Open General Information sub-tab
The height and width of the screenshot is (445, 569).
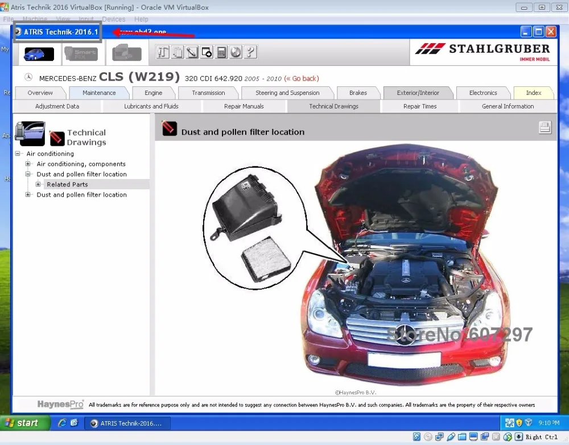pyautogui.click(x=508, y=106)
